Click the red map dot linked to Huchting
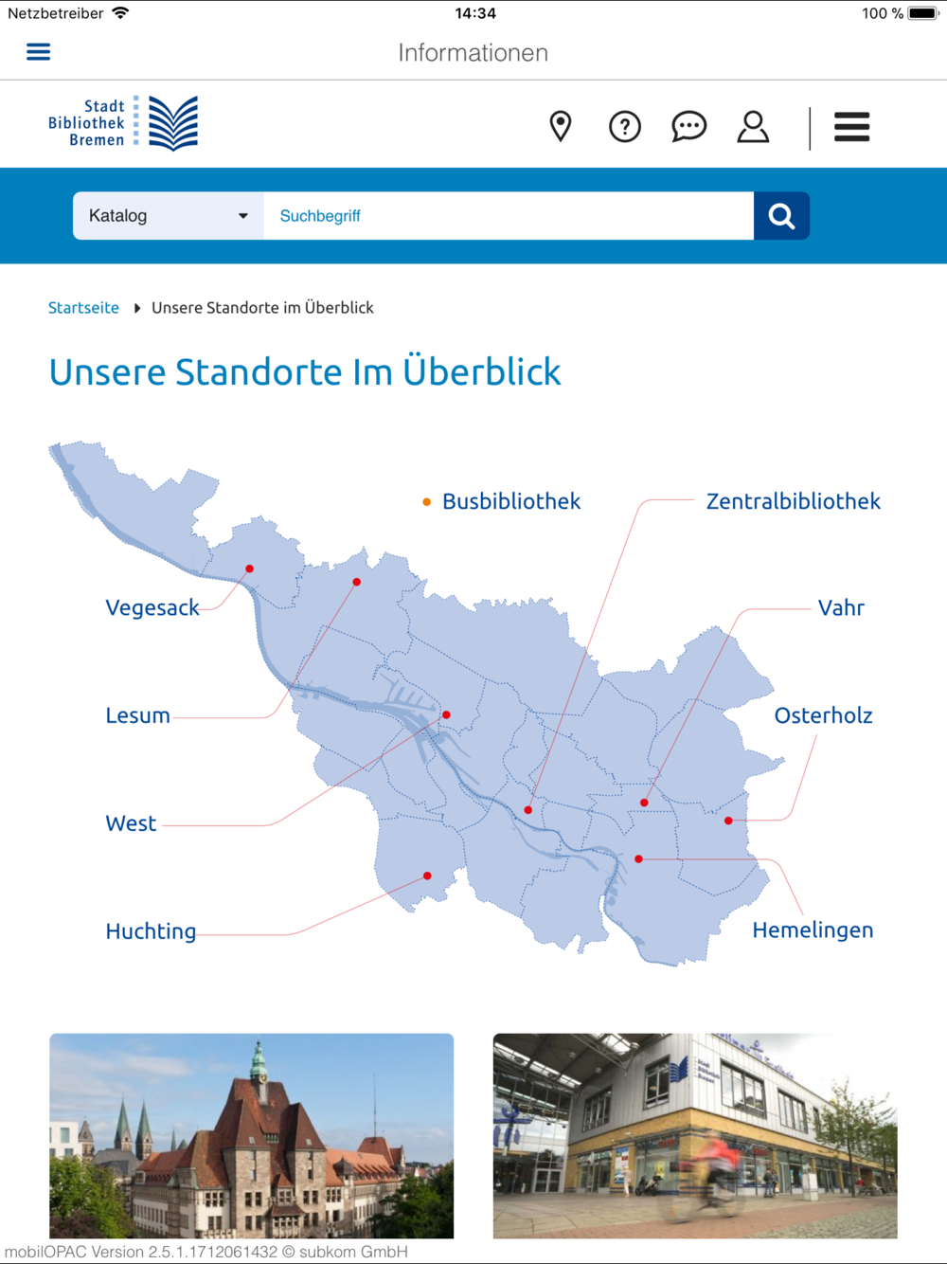The width and height of the screenshot is (947, 1264). tap(427, 876)
